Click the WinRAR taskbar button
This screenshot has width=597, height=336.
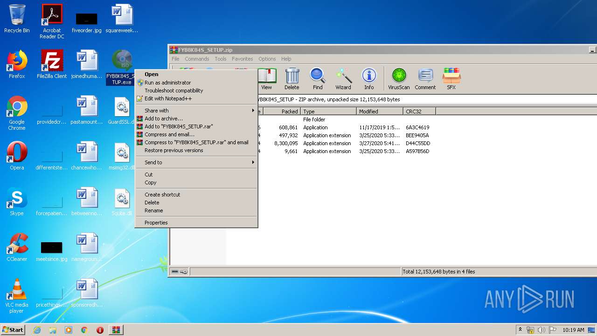click(x=116, y=330)
